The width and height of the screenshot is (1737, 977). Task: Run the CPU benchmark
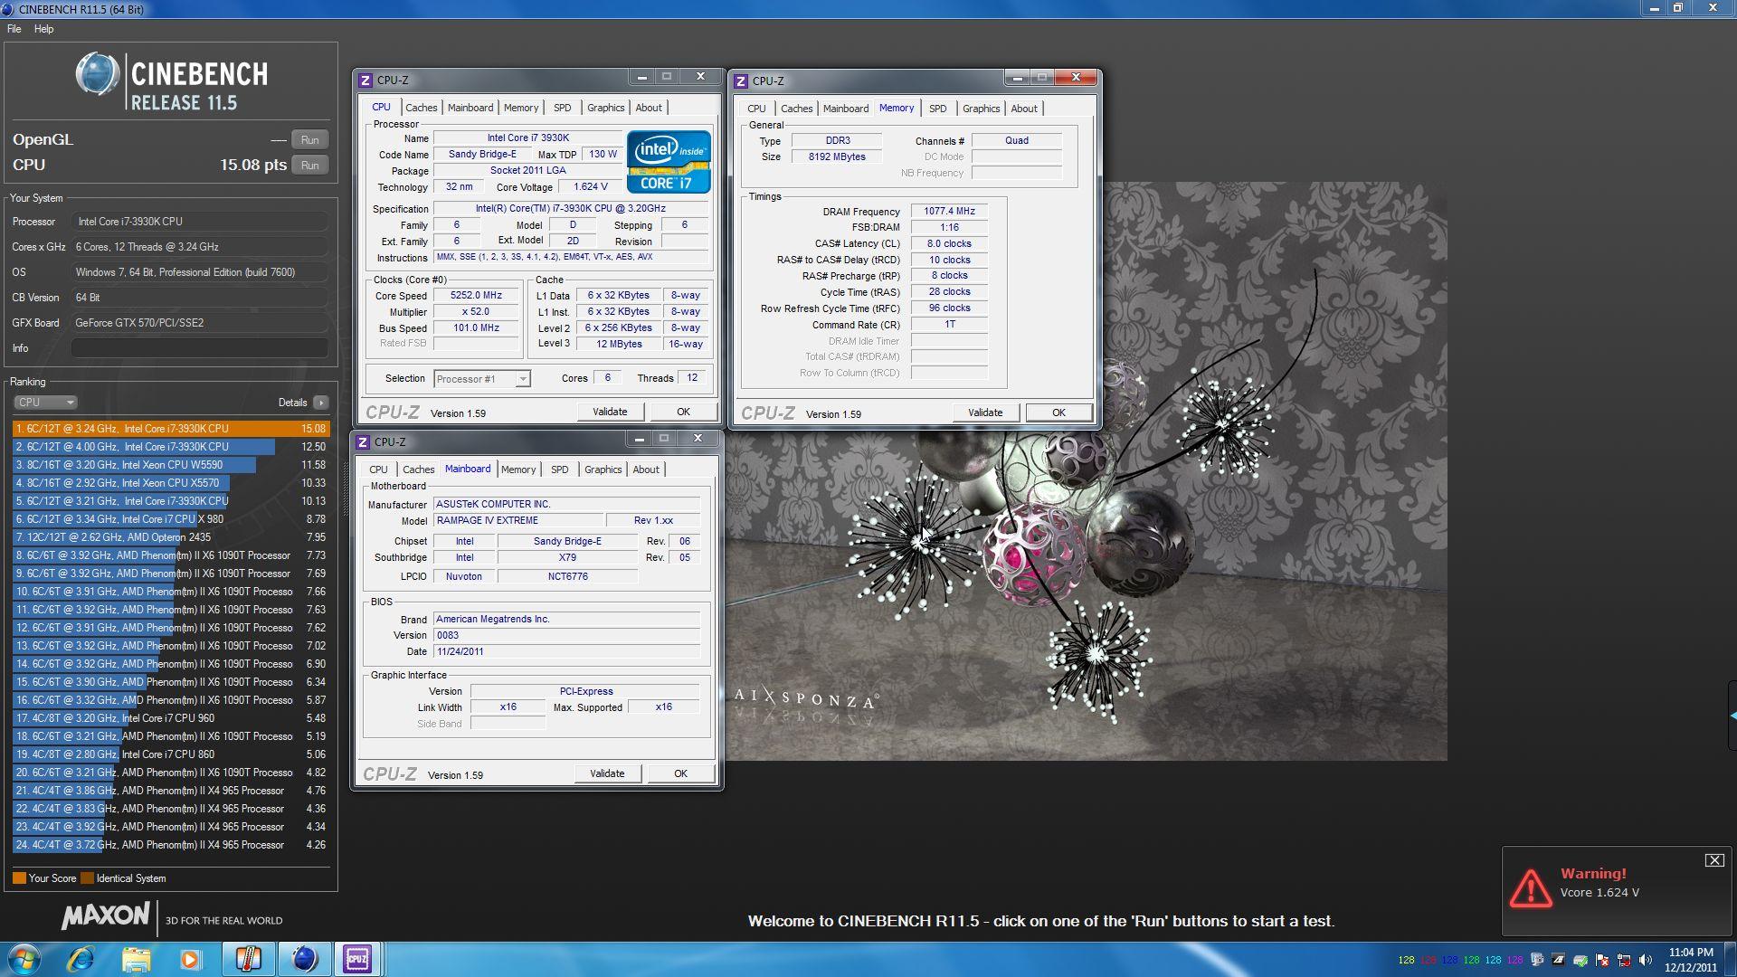[x=309, y=166]
